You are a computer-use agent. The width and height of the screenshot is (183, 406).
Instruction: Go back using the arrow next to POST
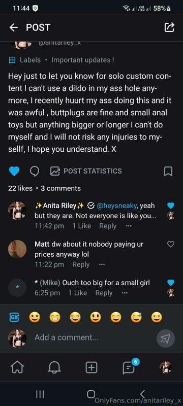point(13,27)
